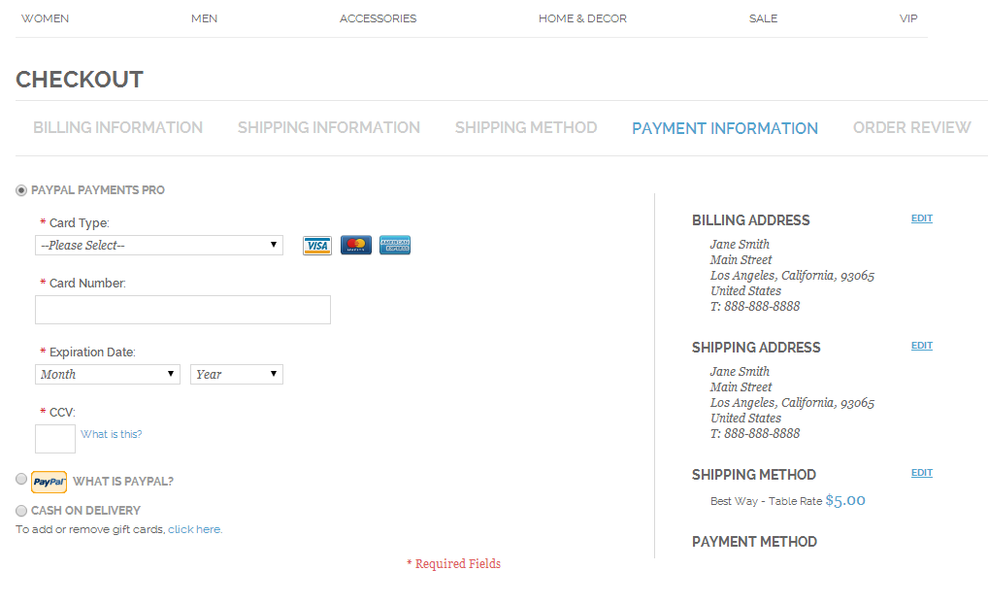Select the PayPal payment radio button

(20, 479)
